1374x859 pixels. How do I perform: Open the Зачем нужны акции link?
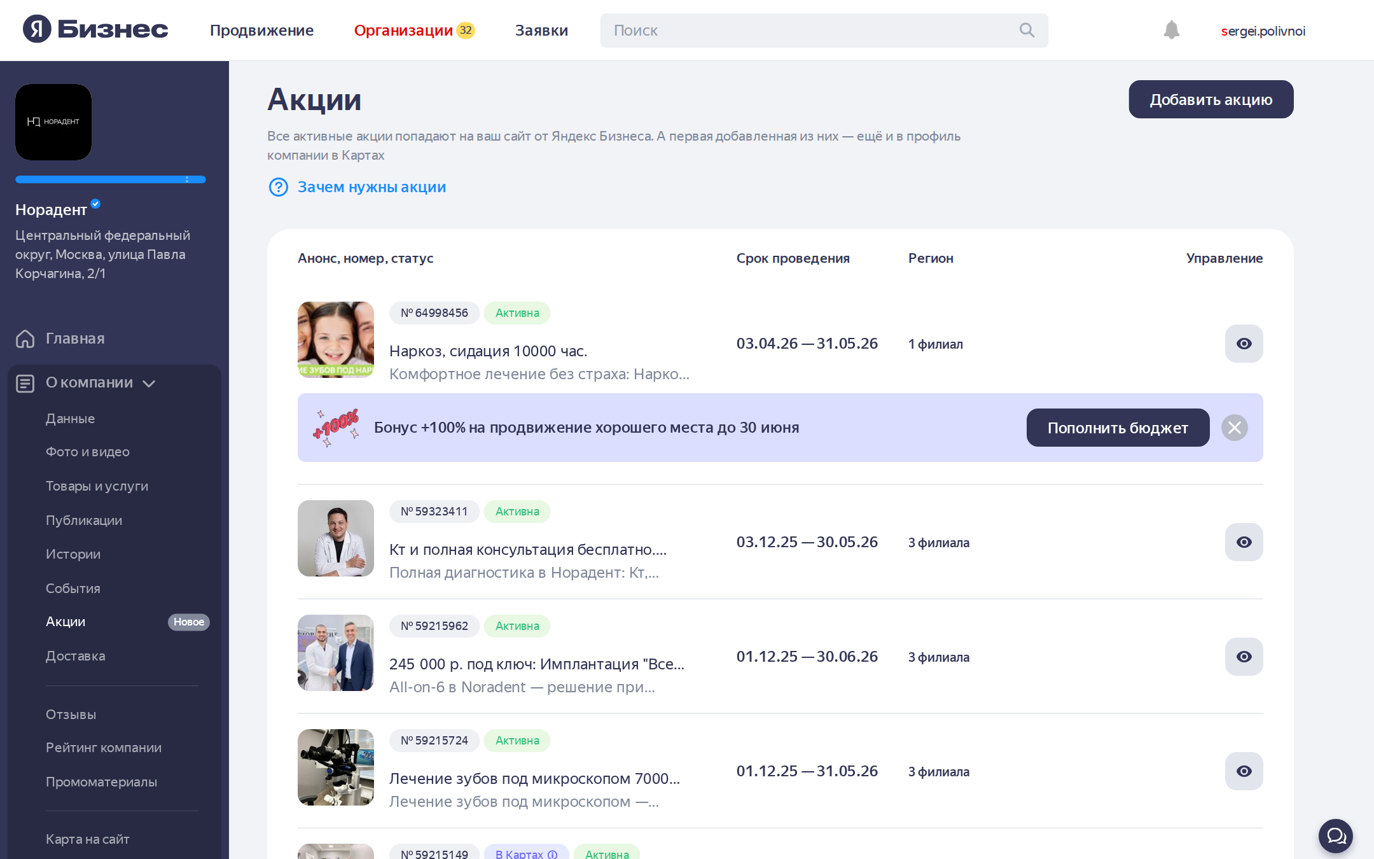[371, 187]
